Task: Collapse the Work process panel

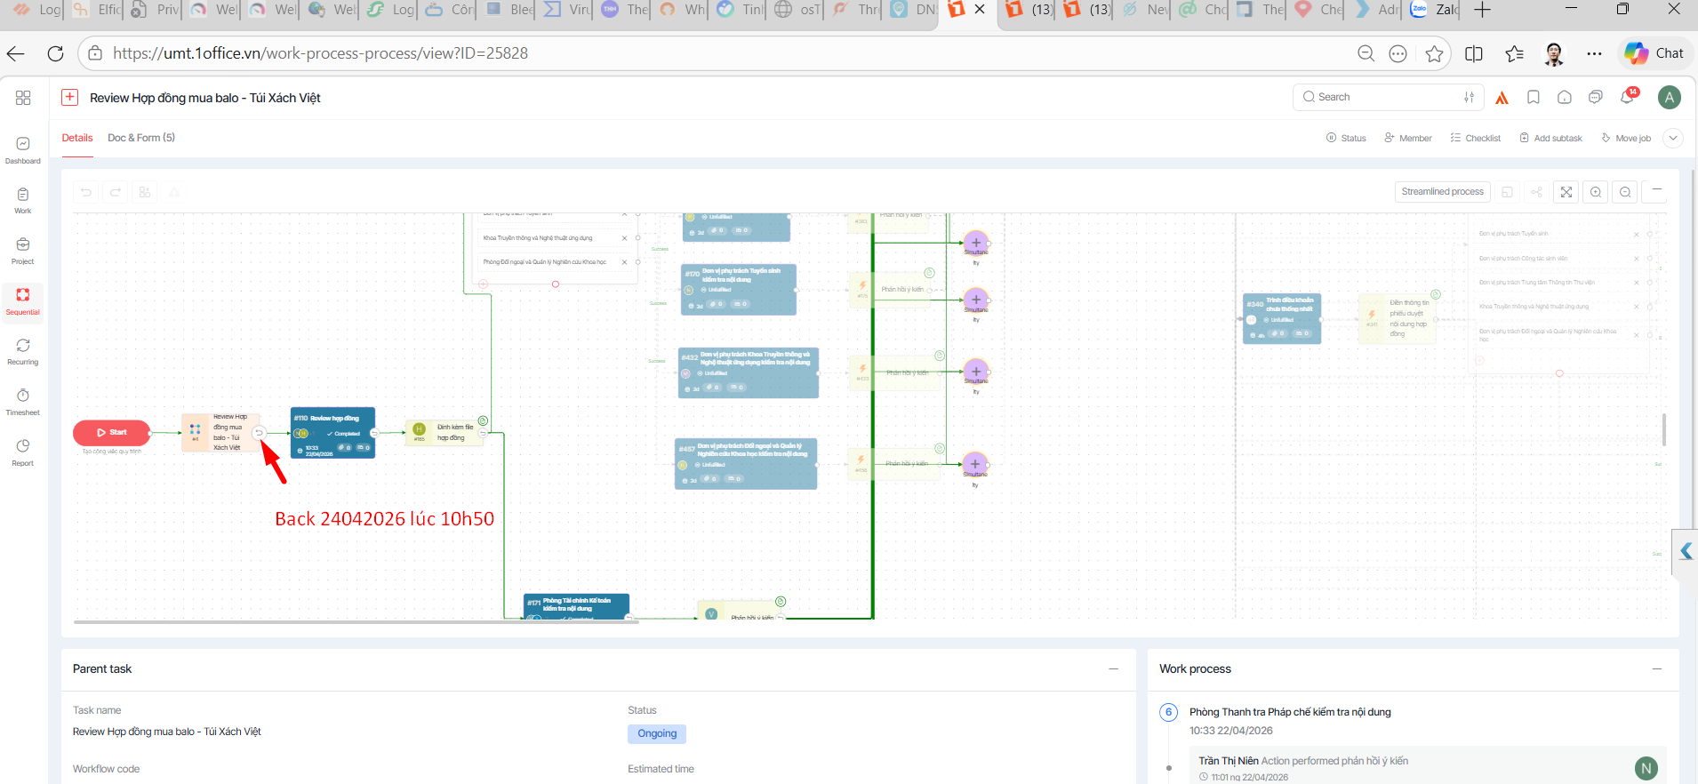Action: coord(1657,668)
